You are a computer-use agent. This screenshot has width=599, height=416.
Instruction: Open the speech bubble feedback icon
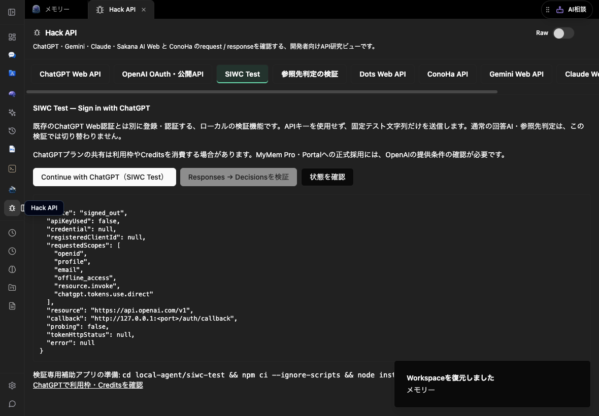point(12,404)
